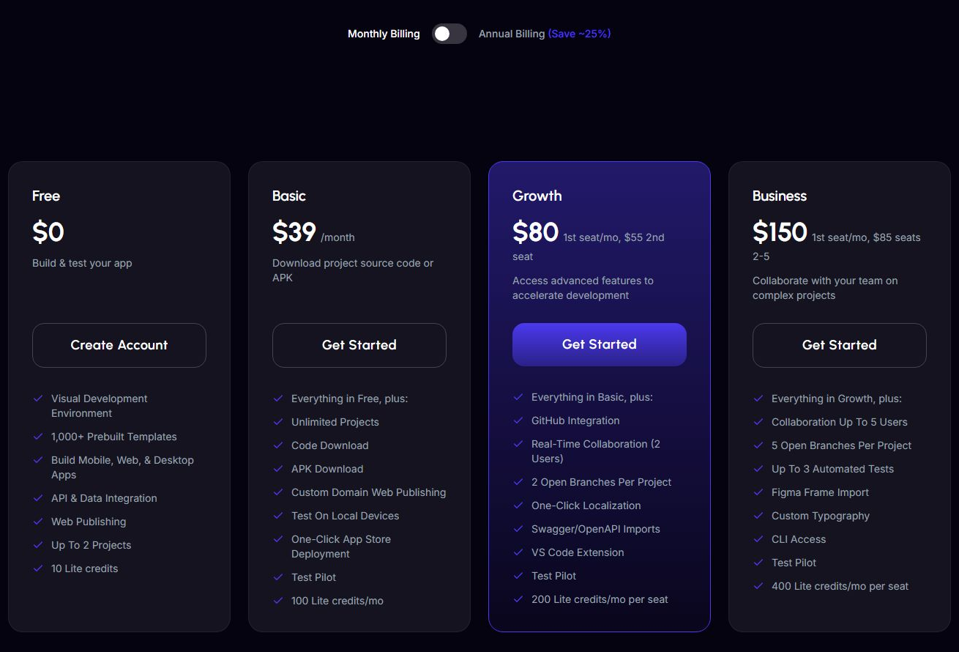The height and width of the screenshot is (652, 959).
Task: Click Get Started under Growth plan
Action: pos(600,344)
